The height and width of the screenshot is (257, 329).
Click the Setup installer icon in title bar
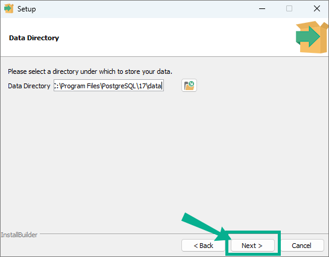click(9, 8)
